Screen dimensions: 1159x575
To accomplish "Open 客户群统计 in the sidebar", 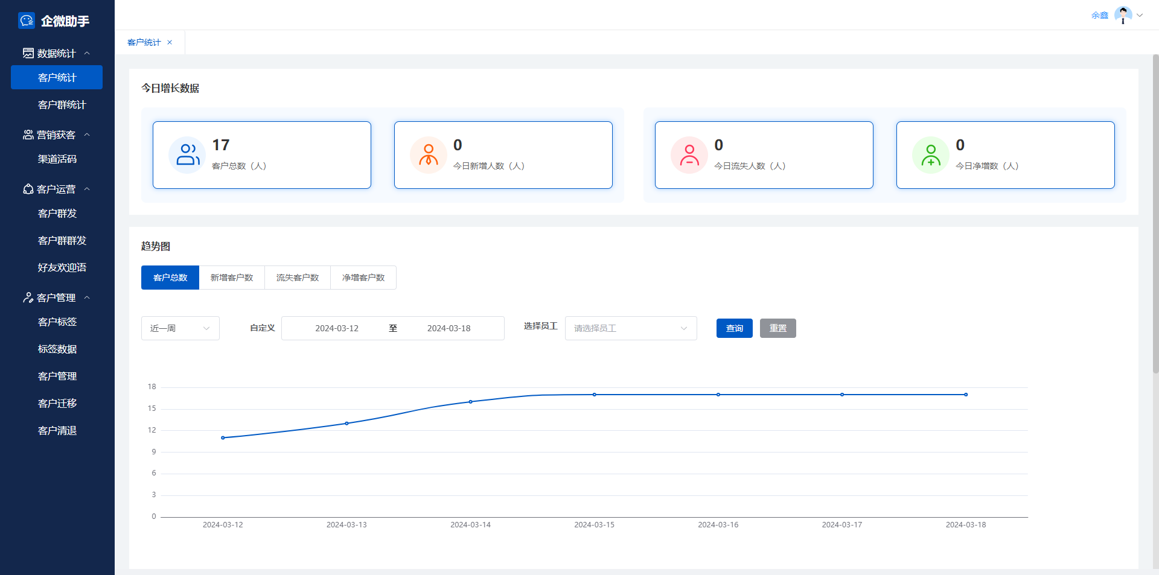I will (x=62, y=105).
